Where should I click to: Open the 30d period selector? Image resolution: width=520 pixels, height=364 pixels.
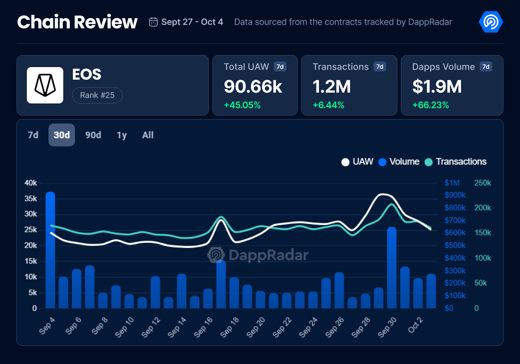[61, 135]
